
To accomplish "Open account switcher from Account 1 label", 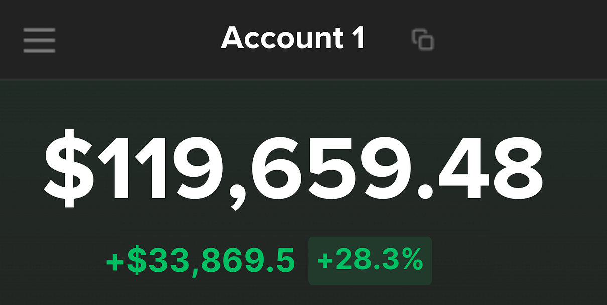I will (293, 38).
